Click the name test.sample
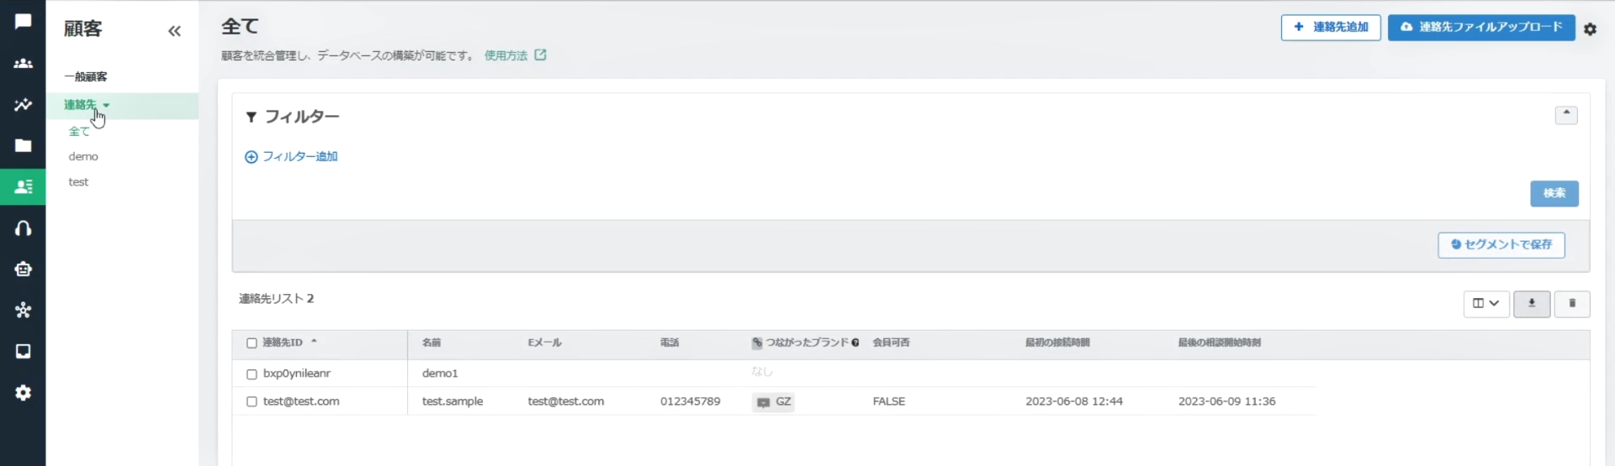The image size is (1615, 466). point(453,401)
